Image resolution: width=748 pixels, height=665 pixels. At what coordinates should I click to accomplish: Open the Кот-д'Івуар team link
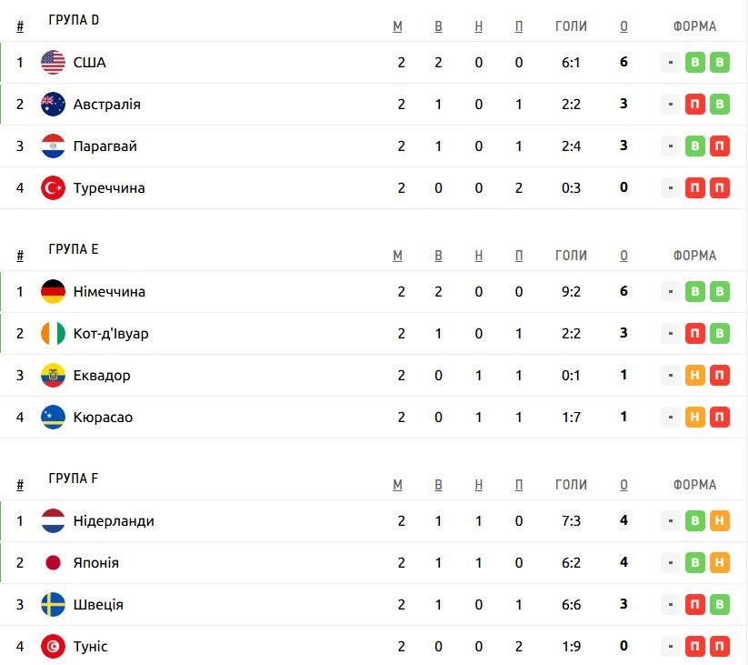(111, 333)
